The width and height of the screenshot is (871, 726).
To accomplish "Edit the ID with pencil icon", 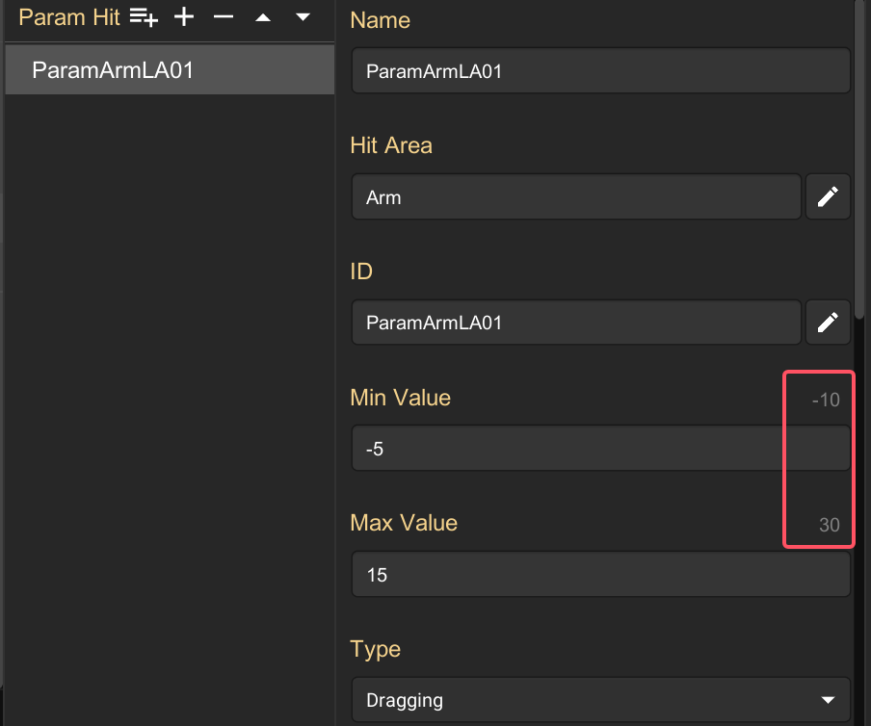I will [x=828, y=323].
